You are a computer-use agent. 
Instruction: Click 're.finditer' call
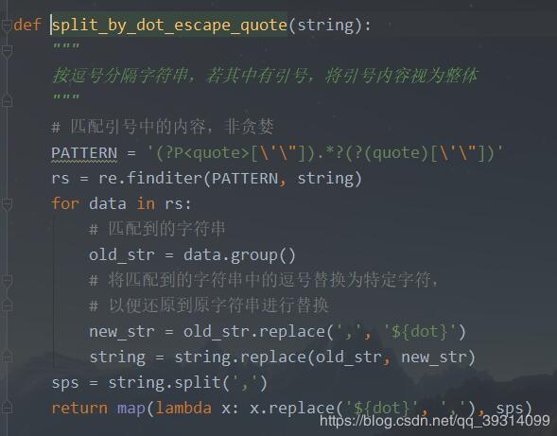pyautogui.click(x=150, y=178)
